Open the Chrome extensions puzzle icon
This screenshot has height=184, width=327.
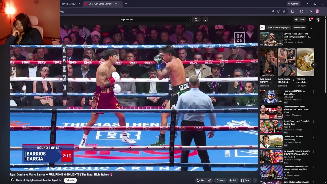tap(293, 11)
